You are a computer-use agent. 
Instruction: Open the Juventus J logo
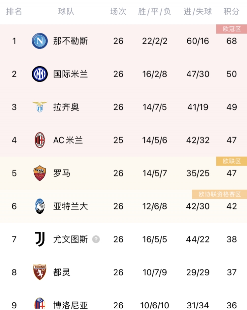40,239
